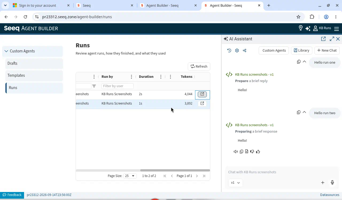Viewport: 342px width, 200px height.
Task: Switch to the Seeq browser tab
Action: click(x=105, y=5)
